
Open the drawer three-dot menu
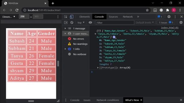pos(66,100)
